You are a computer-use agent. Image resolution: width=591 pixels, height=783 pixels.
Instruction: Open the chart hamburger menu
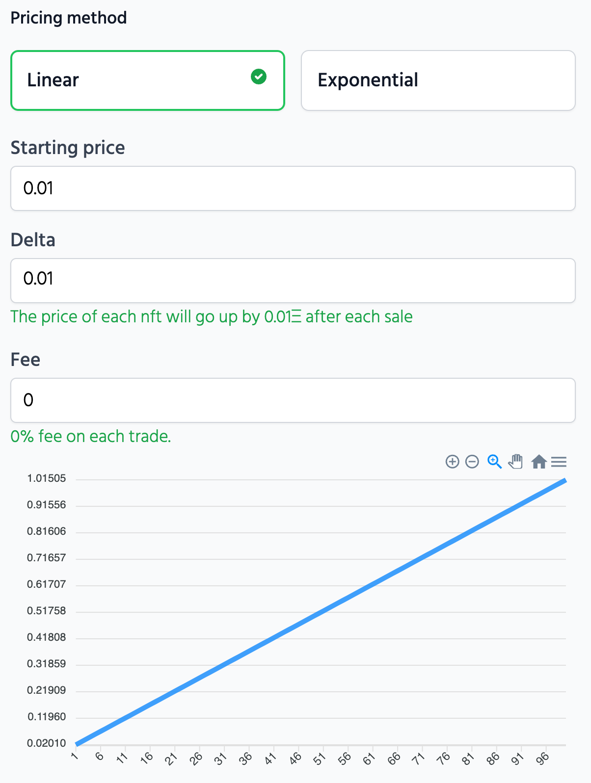(559, 462)
